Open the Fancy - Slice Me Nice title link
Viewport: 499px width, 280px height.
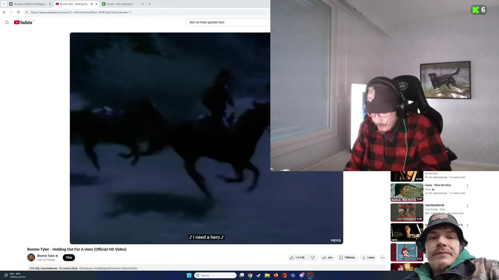(x=438, y=185)
